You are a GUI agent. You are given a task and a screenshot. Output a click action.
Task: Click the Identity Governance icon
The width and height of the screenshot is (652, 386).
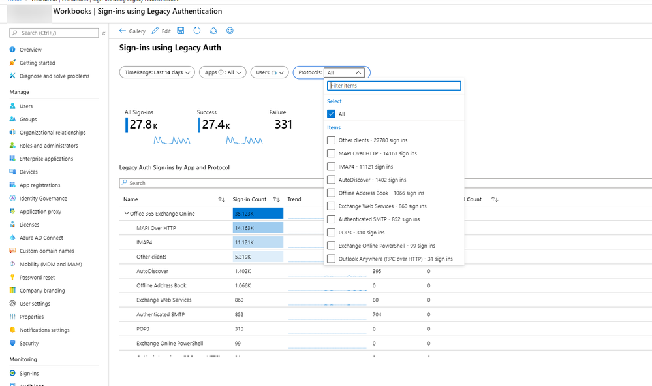coord(12,199)
